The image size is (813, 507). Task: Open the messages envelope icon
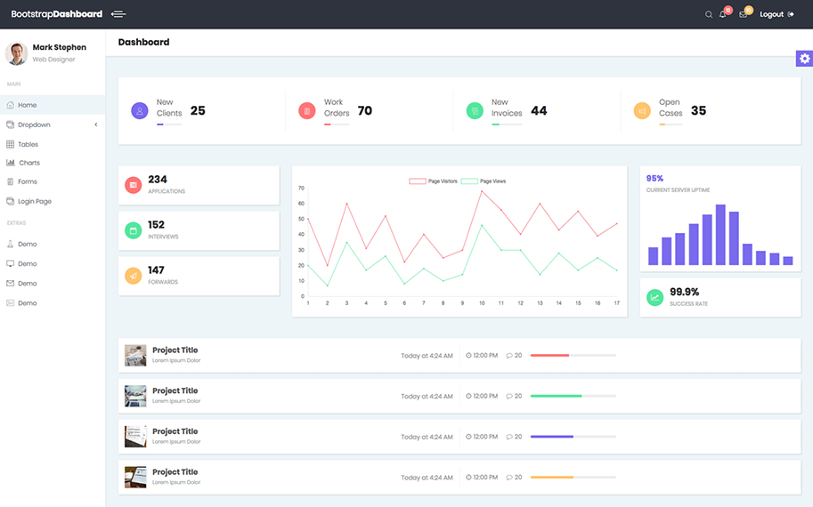(x=744, y=14)
